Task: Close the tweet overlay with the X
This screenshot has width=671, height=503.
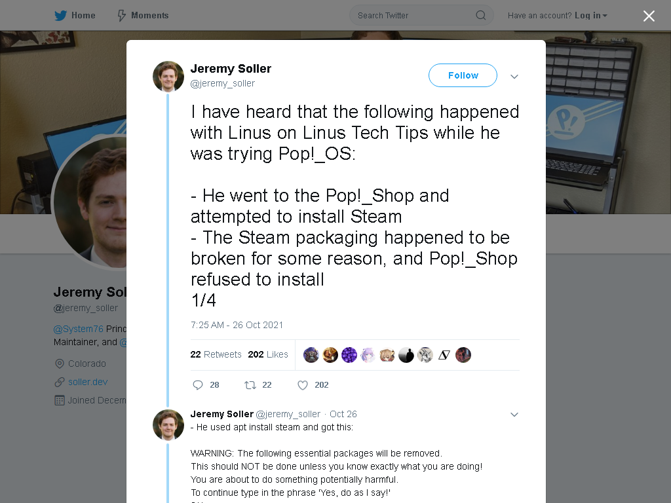Action: click(649, 16)
